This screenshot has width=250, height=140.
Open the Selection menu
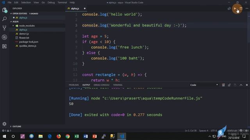tap(26, 3)
